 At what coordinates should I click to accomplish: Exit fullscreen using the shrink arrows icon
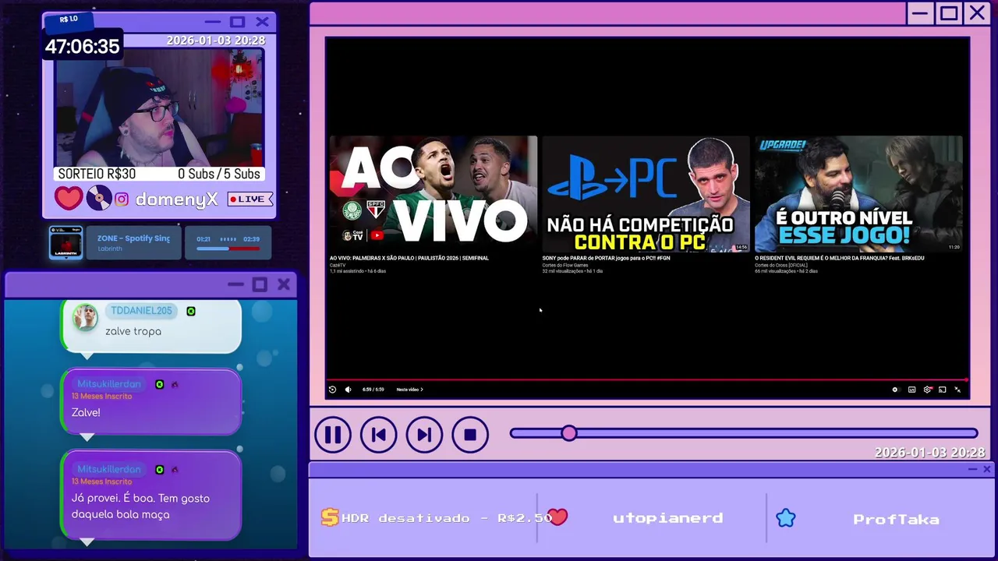click(957, 390)
